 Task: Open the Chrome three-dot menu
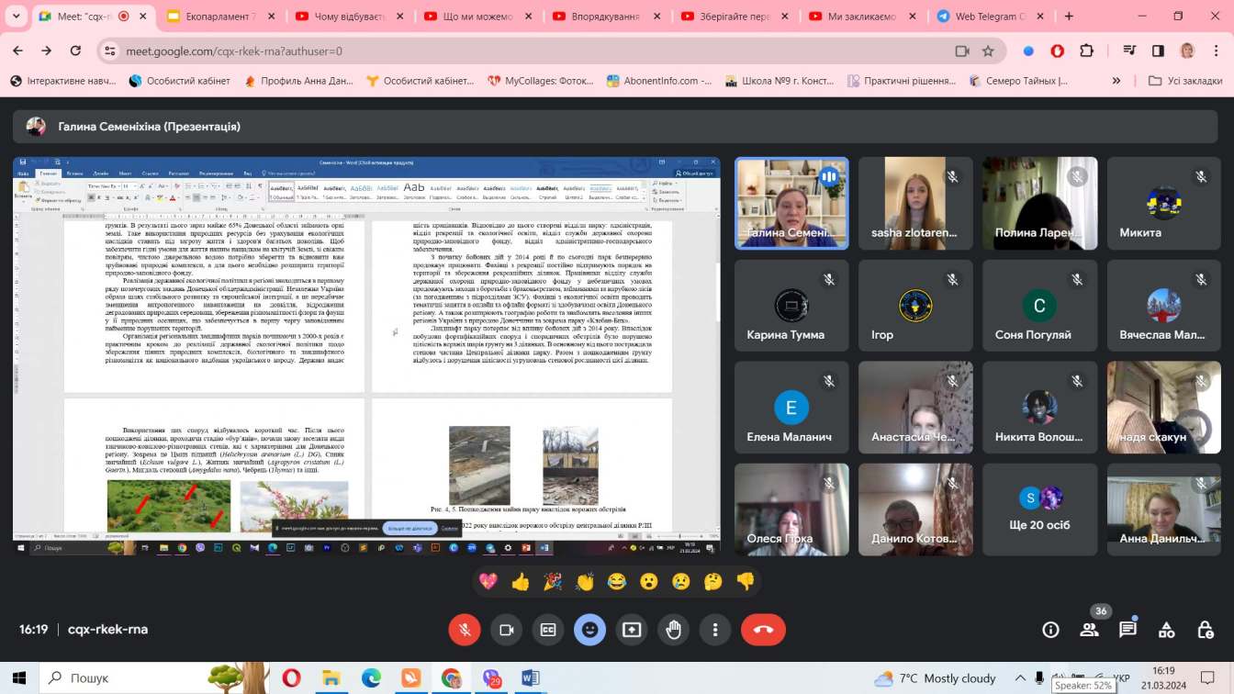[x=1215, y=51]
